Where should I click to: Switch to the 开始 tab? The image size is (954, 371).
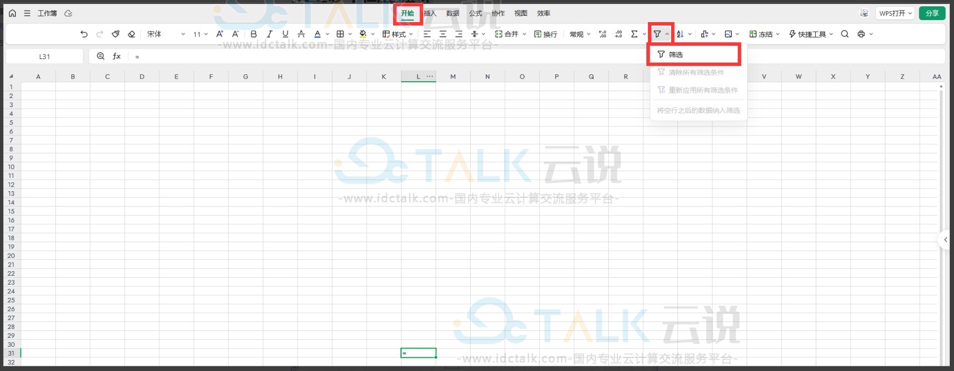point(407,13)
